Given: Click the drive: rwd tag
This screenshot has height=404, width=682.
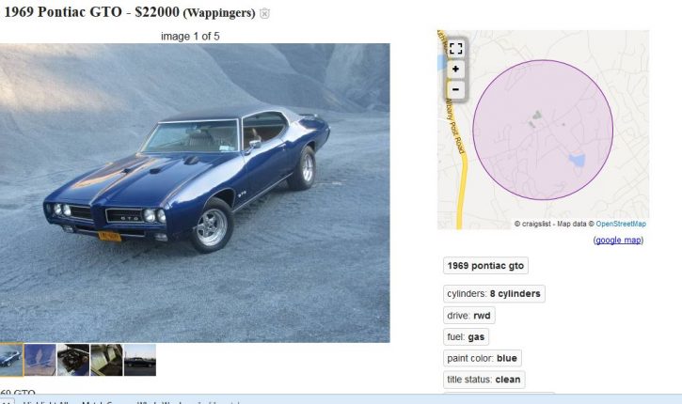Looking at the screenshot, I should (468, 316).
